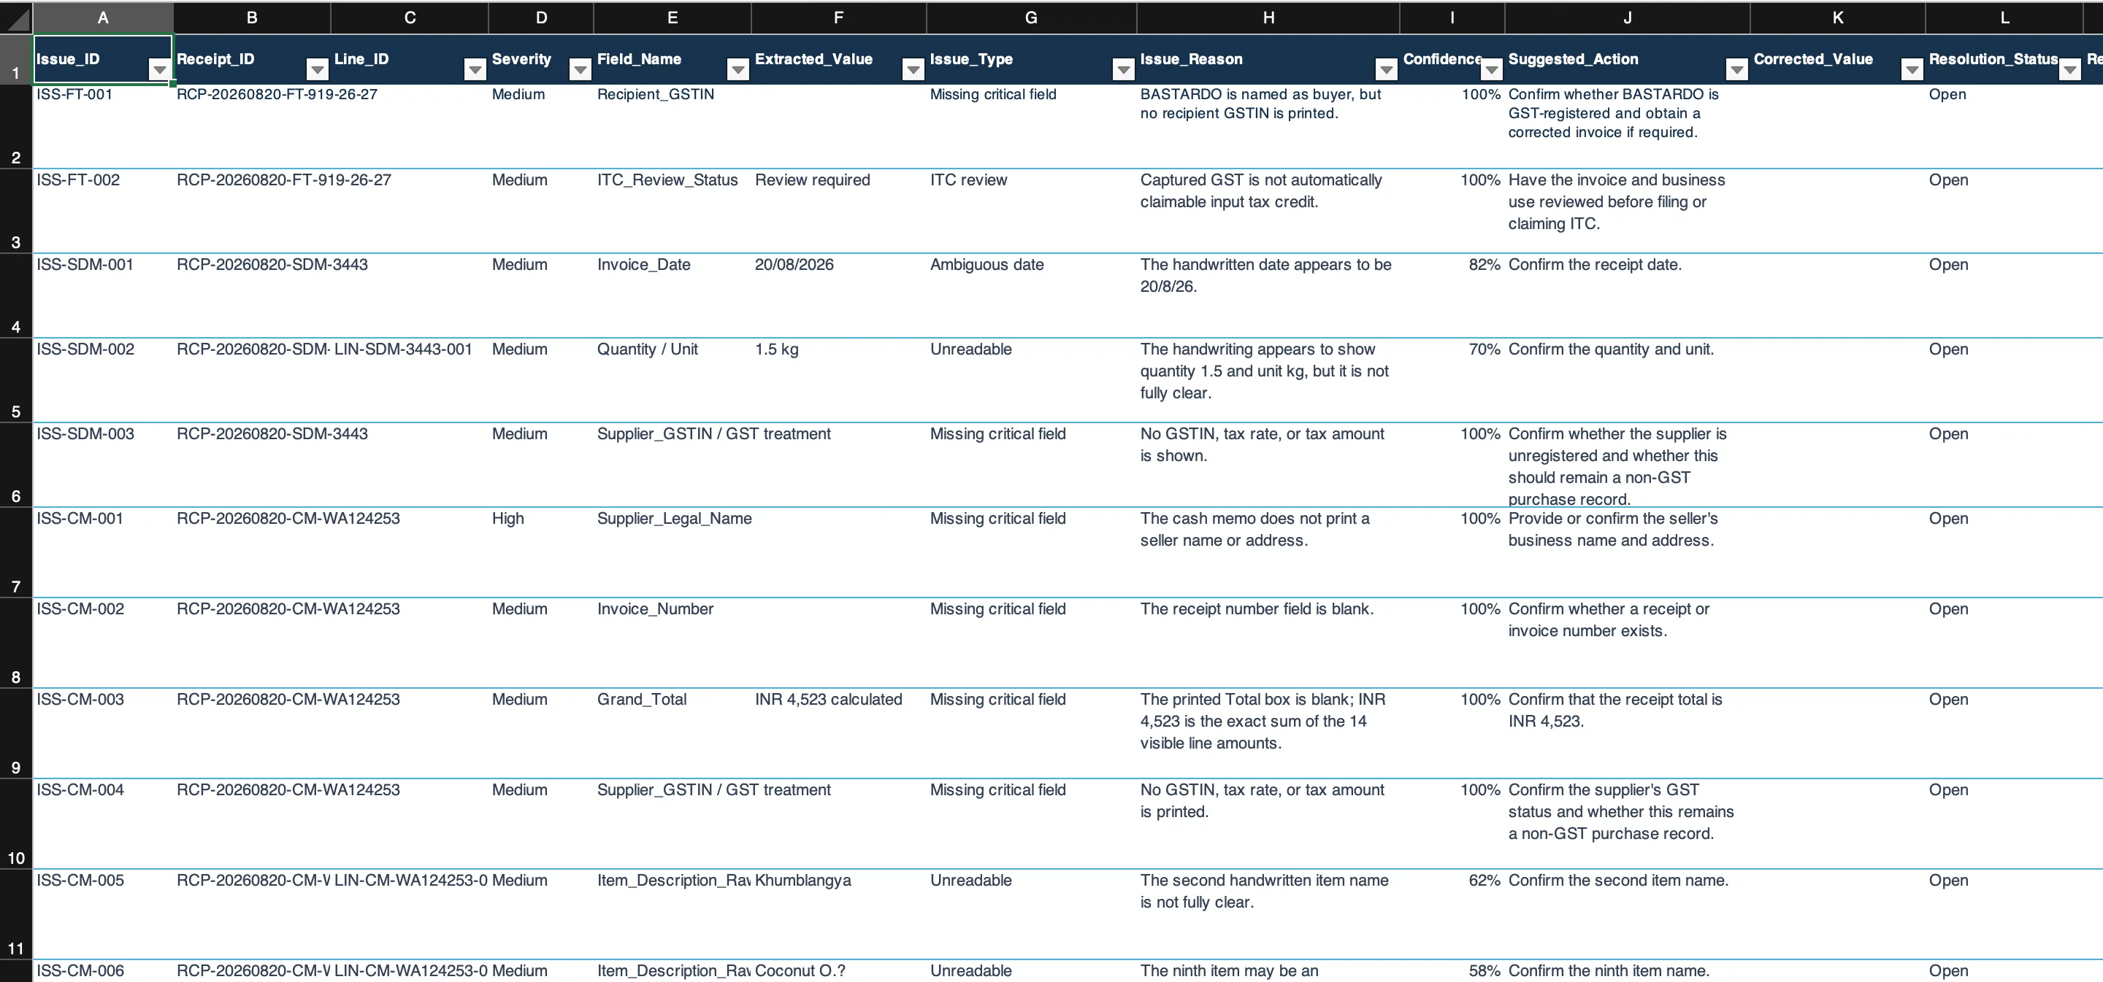The width and height of the screenshot is (2103, 982).
Task: Click extracted value Review required
Action: point(839,210)
